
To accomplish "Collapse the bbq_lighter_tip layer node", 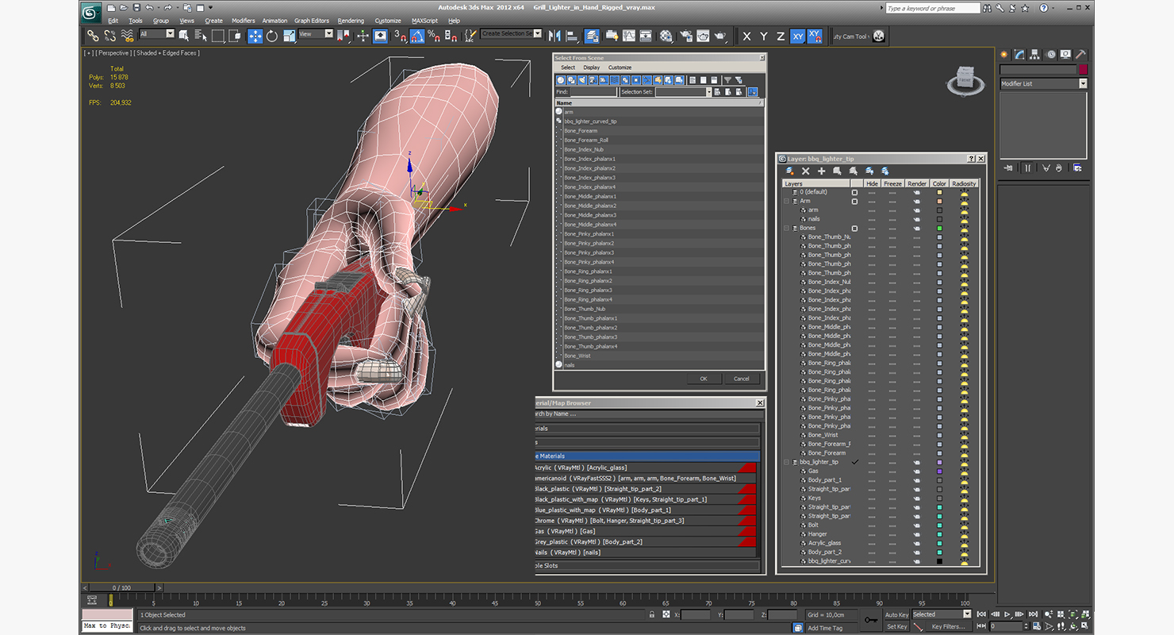I will pyautogui.click(x=787, y=462).
